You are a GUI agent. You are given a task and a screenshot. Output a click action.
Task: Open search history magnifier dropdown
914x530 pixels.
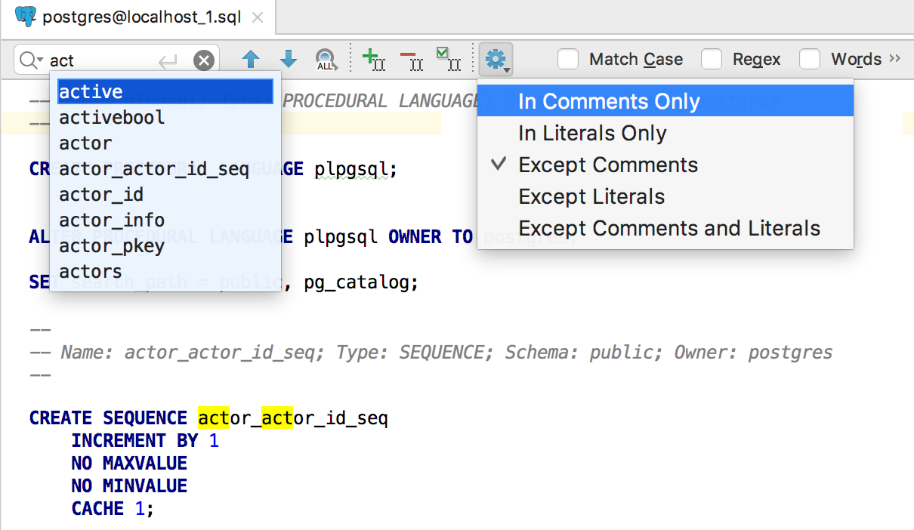(x=31, y=60)
